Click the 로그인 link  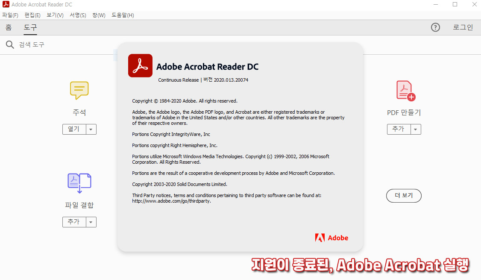[x=463, y=27]
